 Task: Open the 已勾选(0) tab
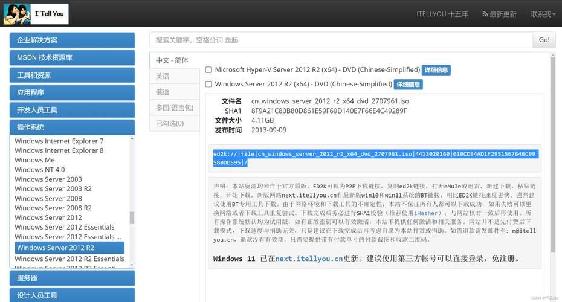[x=175, y=123]
